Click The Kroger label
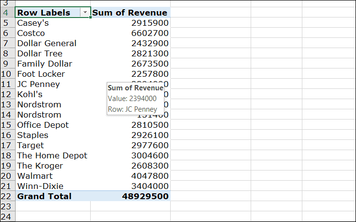Image resolution: width=356 pixels, height=222 pixels. [x=40, y=166]
